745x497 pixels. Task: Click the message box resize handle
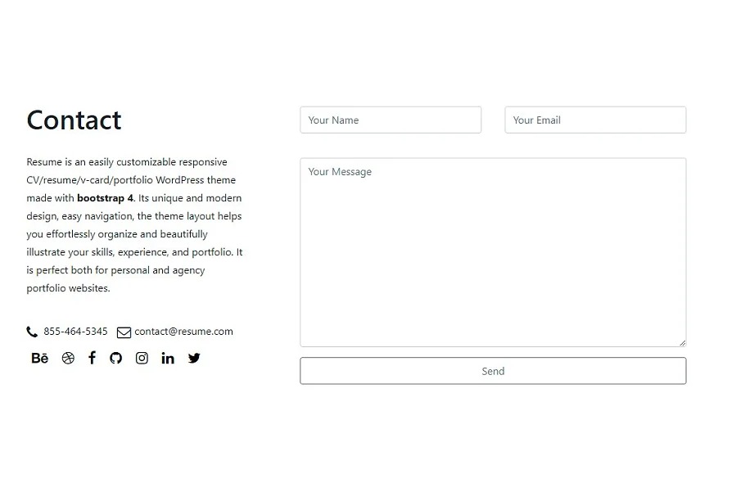coord(682,342)
